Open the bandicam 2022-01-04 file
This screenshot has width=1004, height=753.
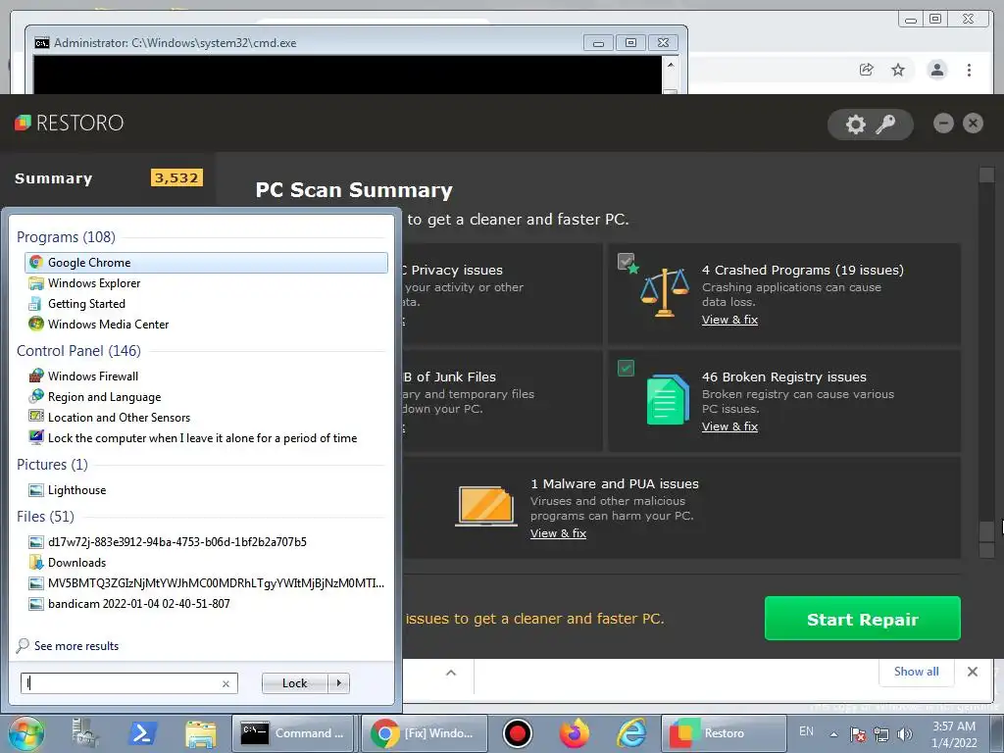[x=206, y=604]
